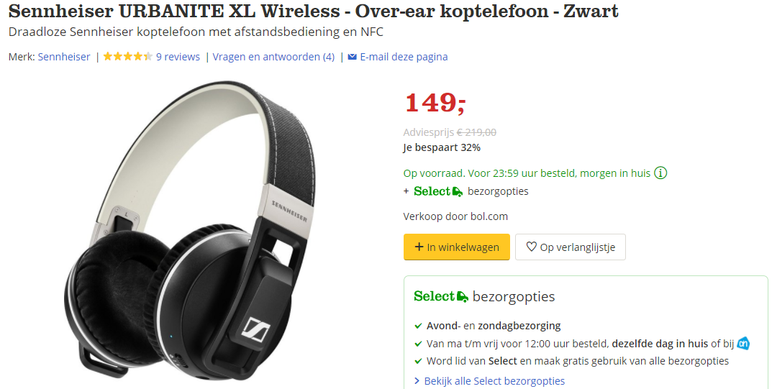Screen dimensions: 772x389
Task: Add headphones with In winkelwagen button
Action: coord(456,247)
